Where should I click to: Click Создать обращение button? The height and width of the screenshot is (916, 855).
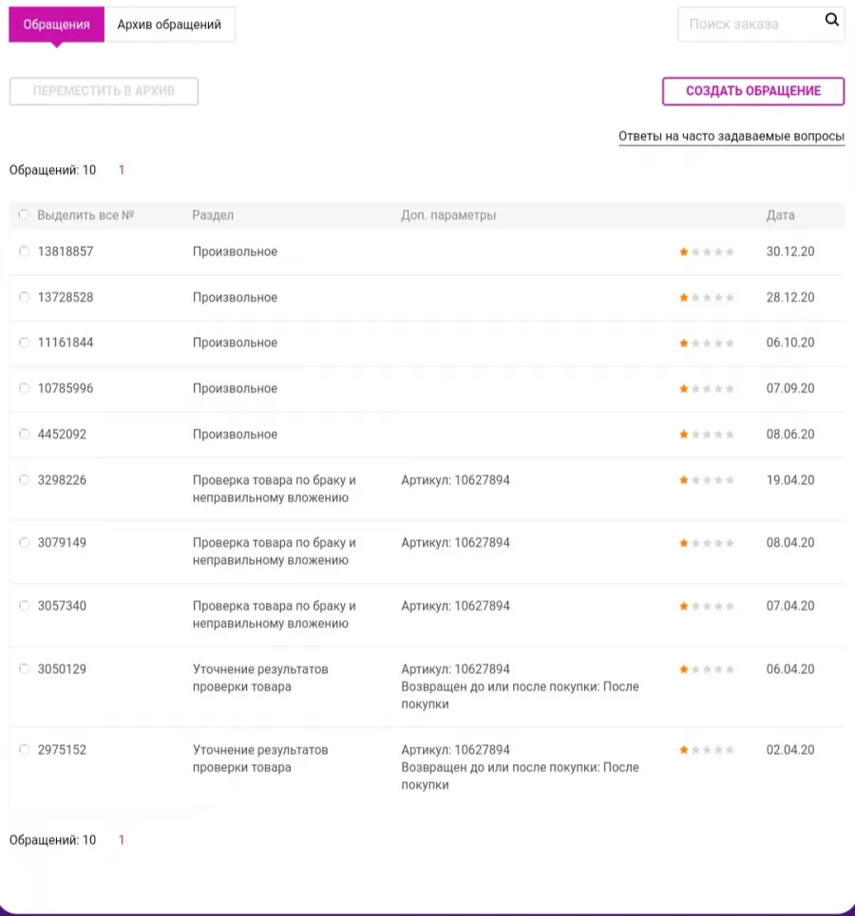click(753, 91)
